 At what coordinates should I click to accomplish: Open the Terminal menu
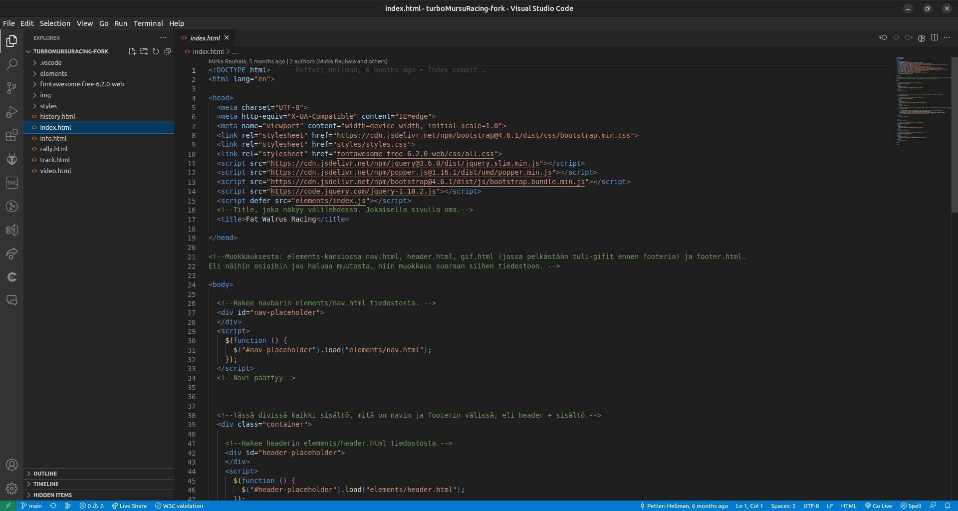[148, 23]
